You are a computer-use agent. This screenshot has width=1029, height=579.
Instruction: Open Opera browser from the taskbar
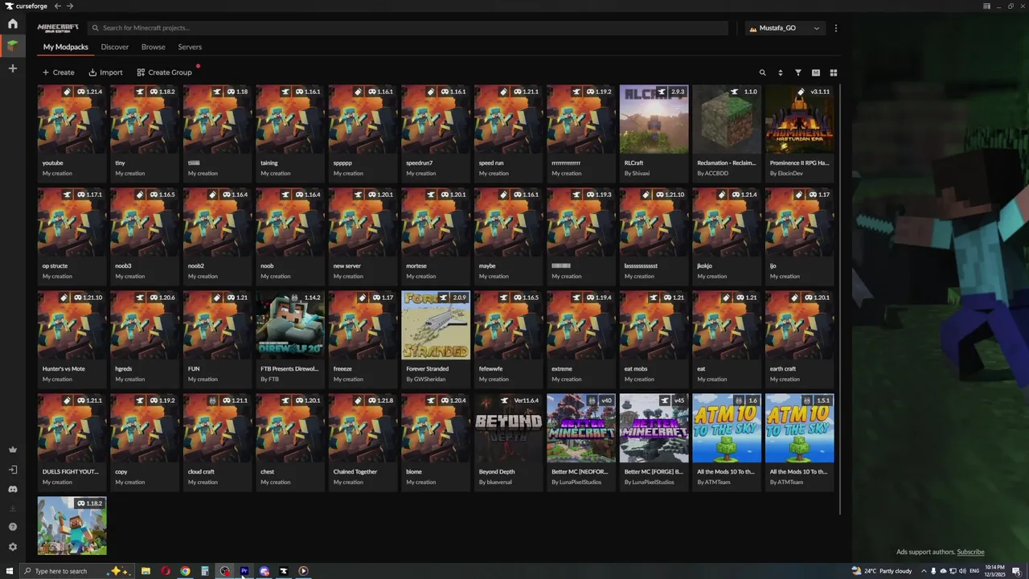click(166, 571)
